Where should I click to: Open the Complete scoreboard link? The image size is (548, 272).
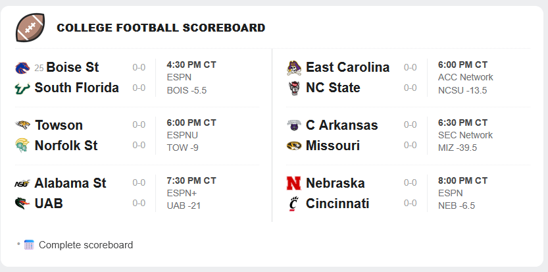[x=86, y=245]
